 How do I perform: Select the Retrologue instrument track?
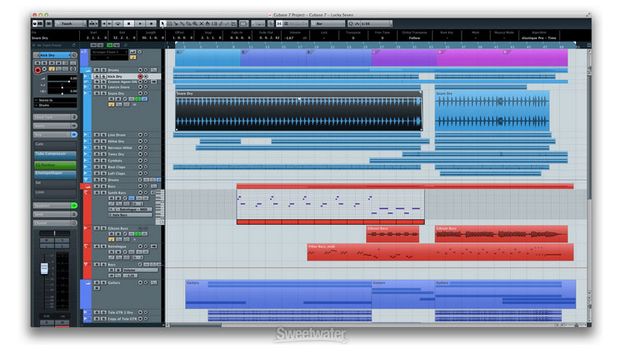click(117, 246)
